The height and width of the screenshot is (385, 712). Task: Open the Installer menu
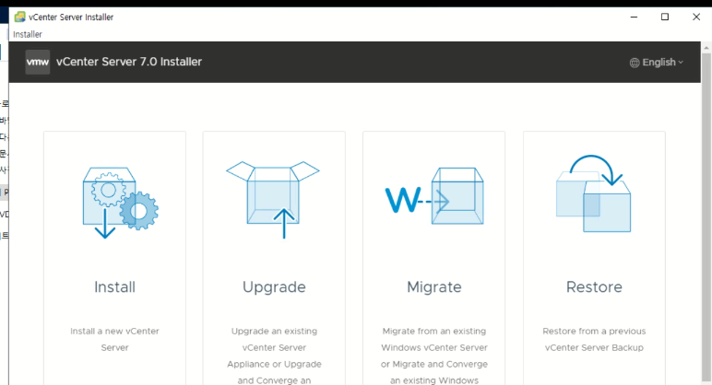(x=28, y=34)
